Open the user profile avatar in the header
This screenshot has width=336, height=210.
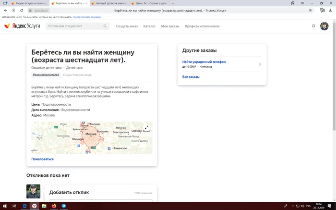point(324,26)
